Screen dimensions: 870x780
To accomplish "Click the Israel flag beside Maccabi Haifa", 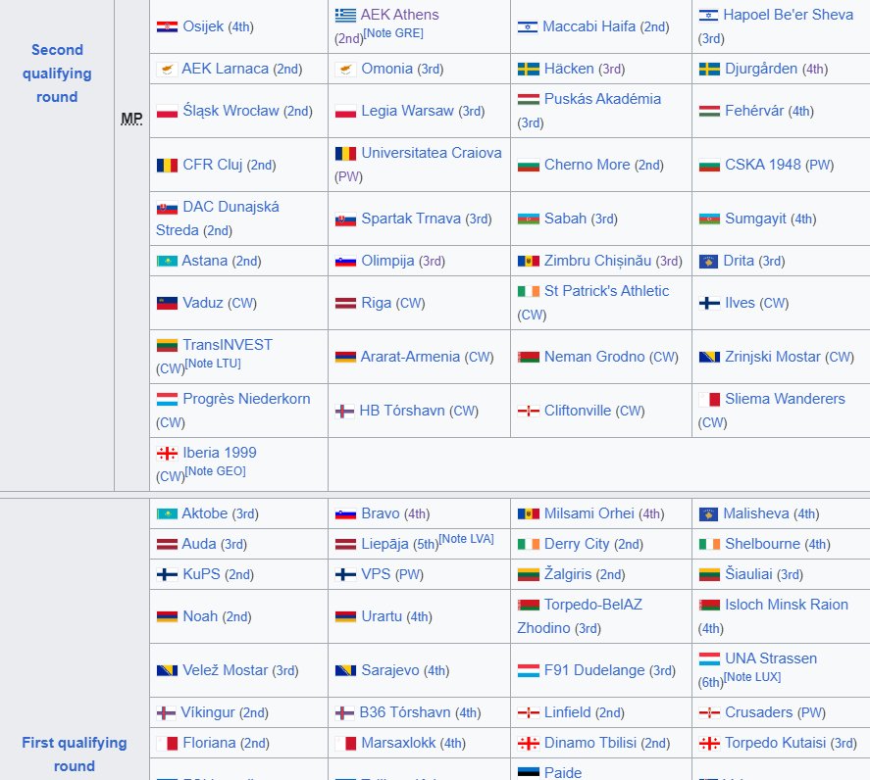I will pyautogui.click(x=528, y=26).
